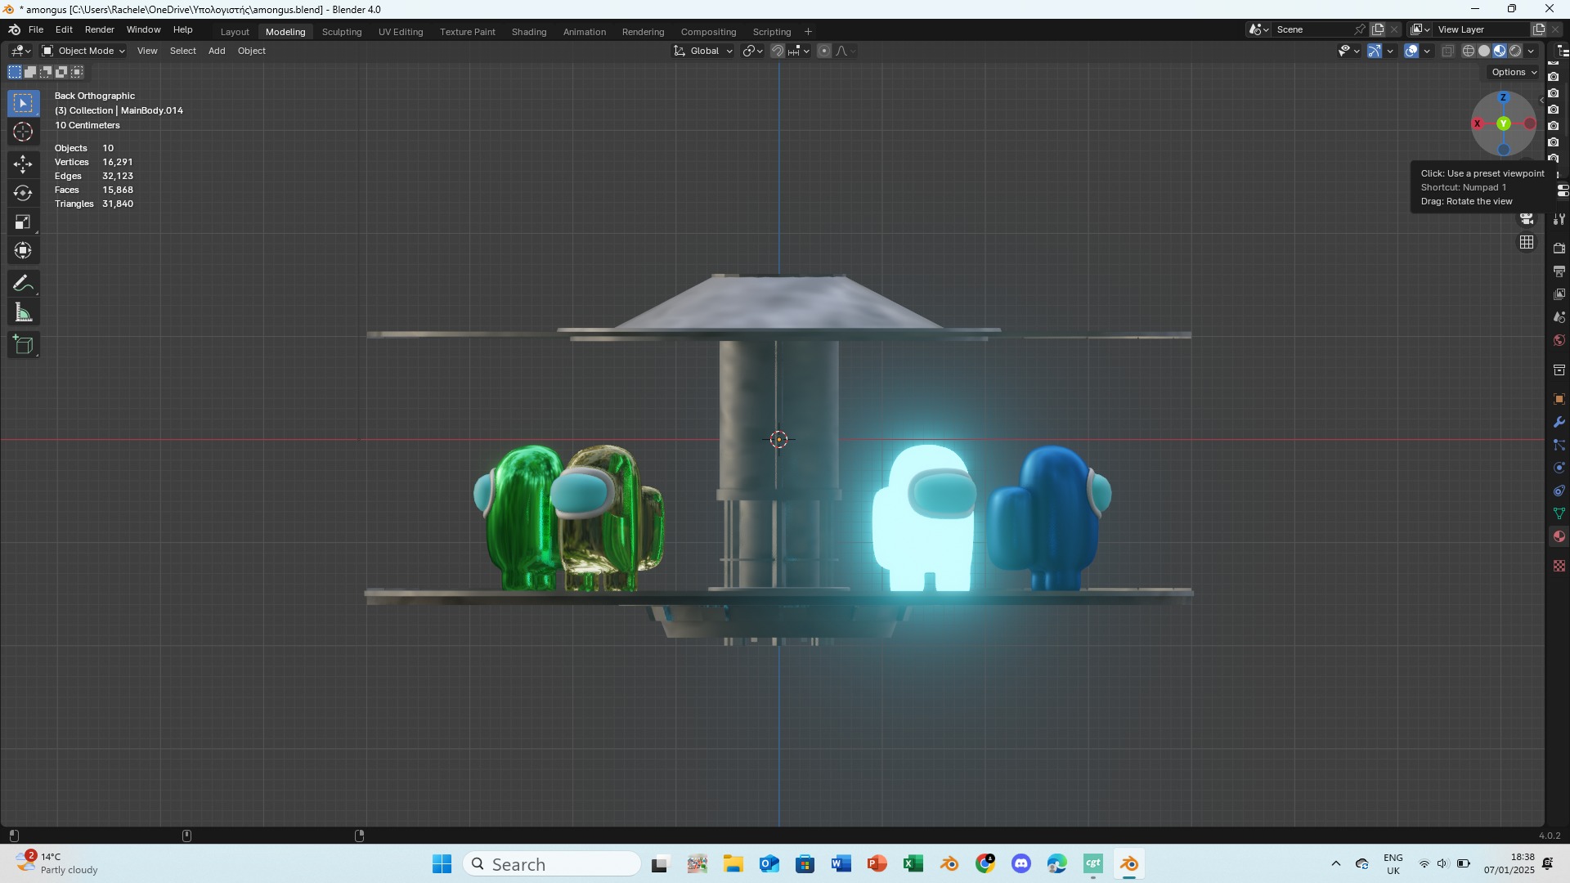Select the 3D Cursor tool

click(23, 132)
